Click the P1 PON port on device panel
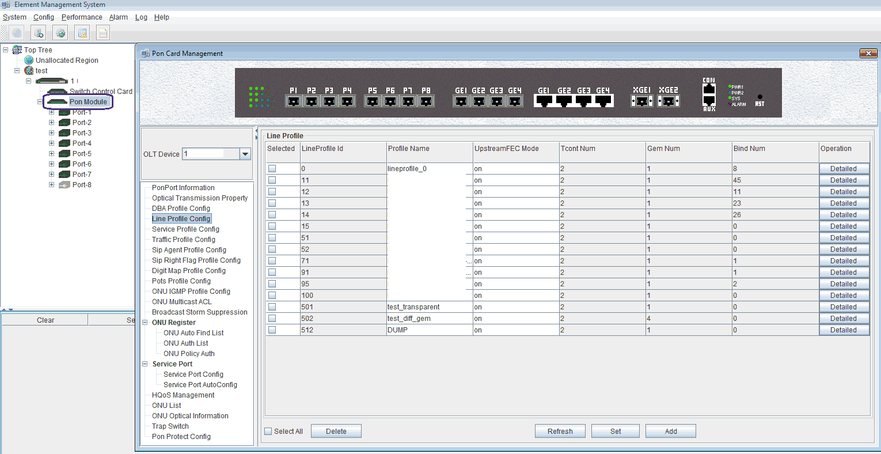881x454 pixels. click(x=294, y=101)
